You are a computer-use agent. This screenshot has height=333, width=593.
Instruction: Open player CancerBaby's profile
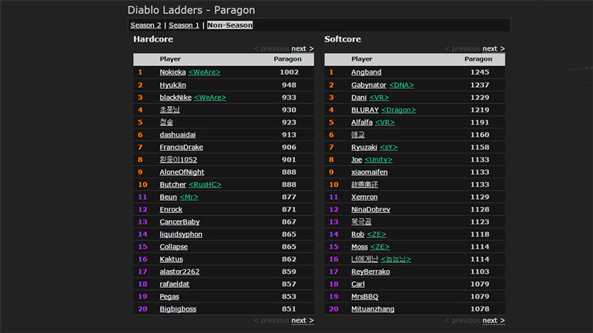pyautogui.click(x=179, y=222)
